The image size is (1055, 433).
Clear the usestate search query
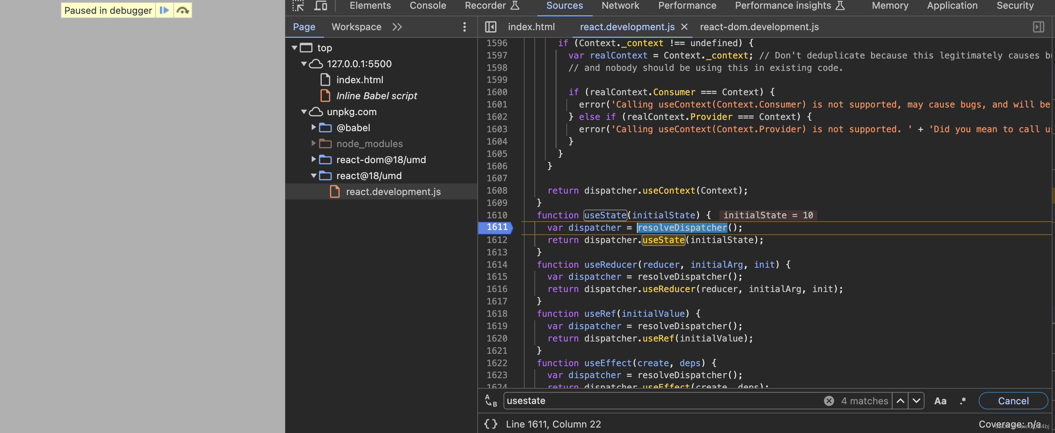[x=829, y=401]
